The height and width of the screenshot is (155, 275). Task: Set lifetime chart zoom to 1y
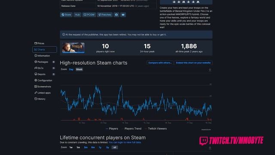coord(100,147)
